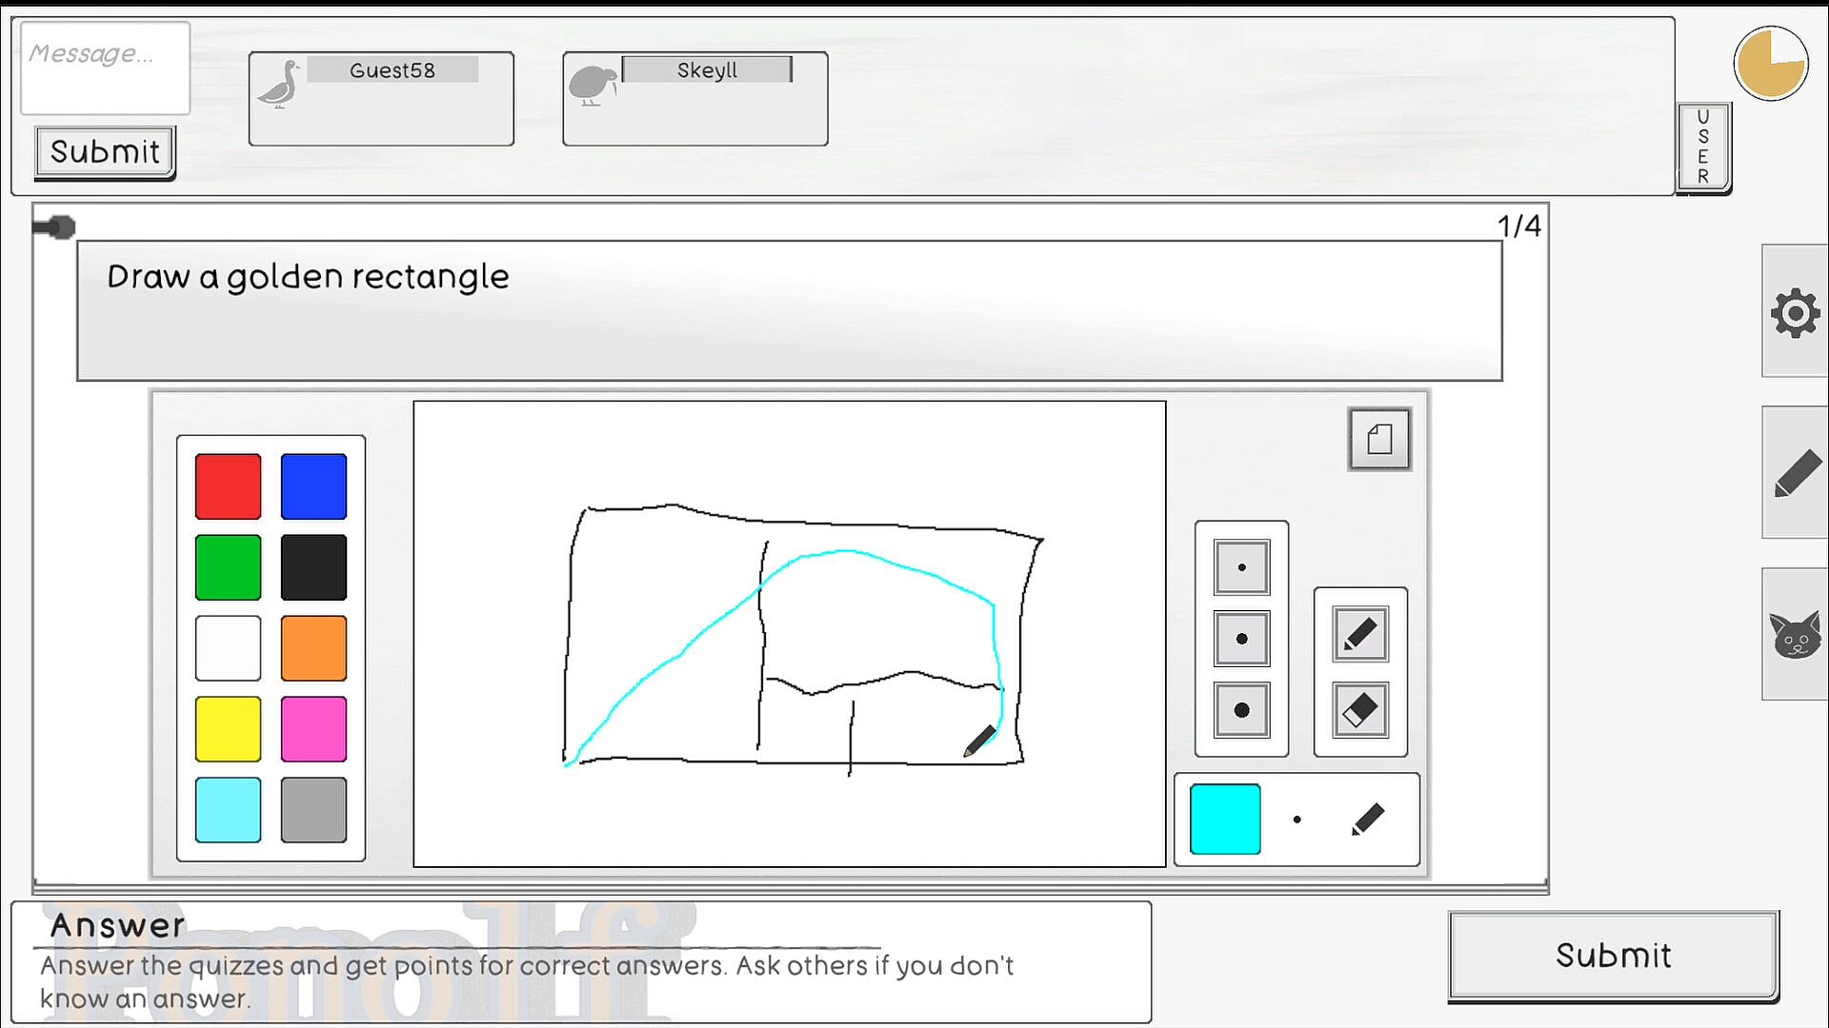This screenshot has width=1829, height=1028.
Task: Submit the drawing answer
Action: coord(1613,955)
